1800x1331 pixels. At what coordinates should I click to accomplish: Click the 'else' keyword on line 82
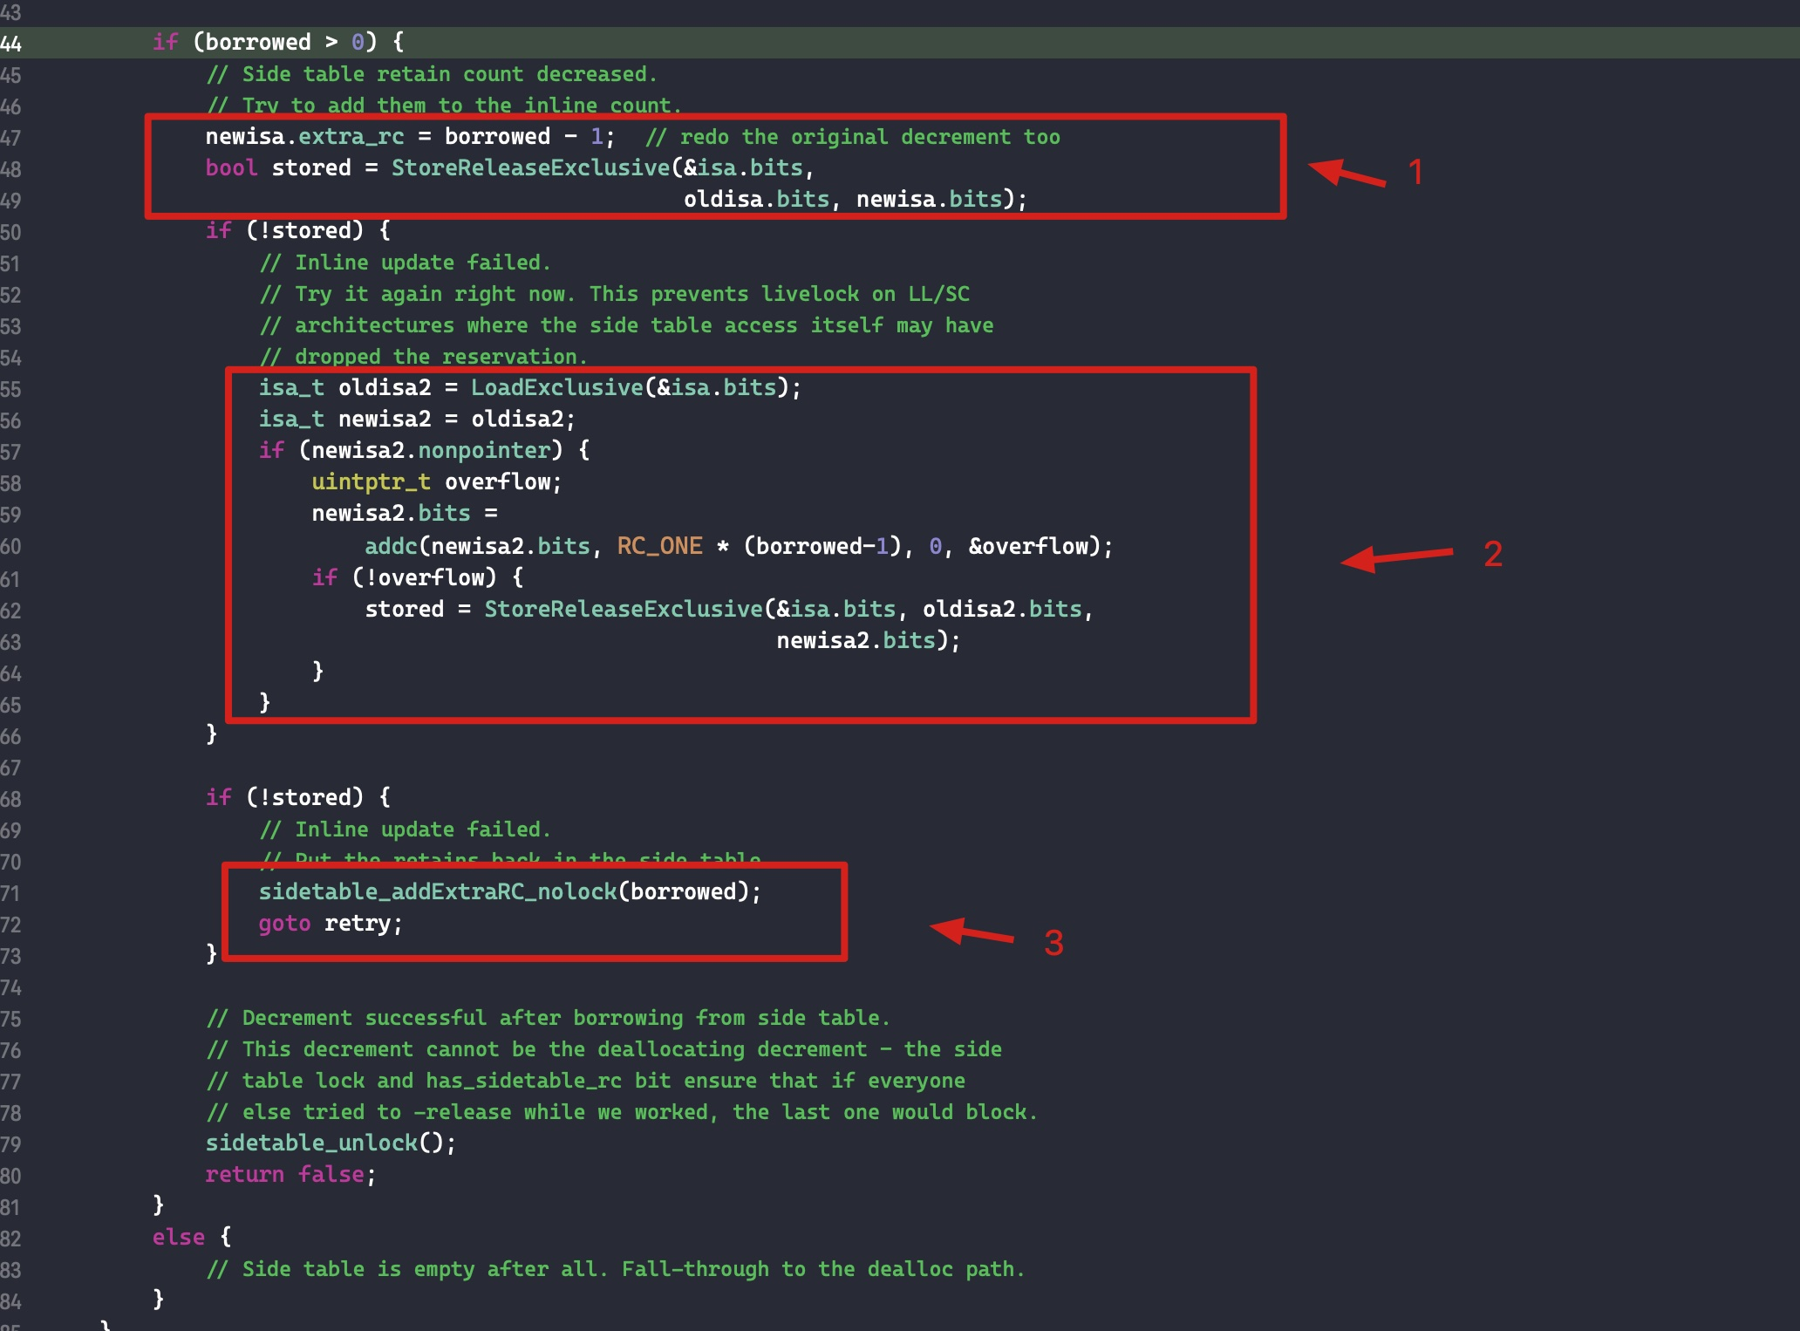(178, 1238)
